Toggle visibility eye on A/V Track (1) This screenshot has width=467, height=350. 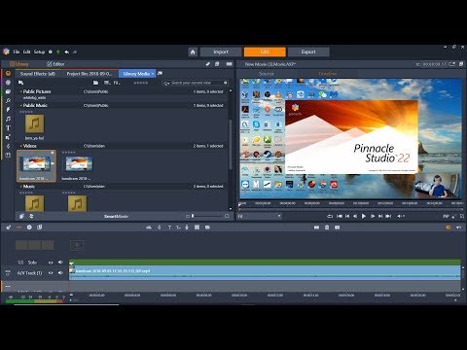coord(51,273)
